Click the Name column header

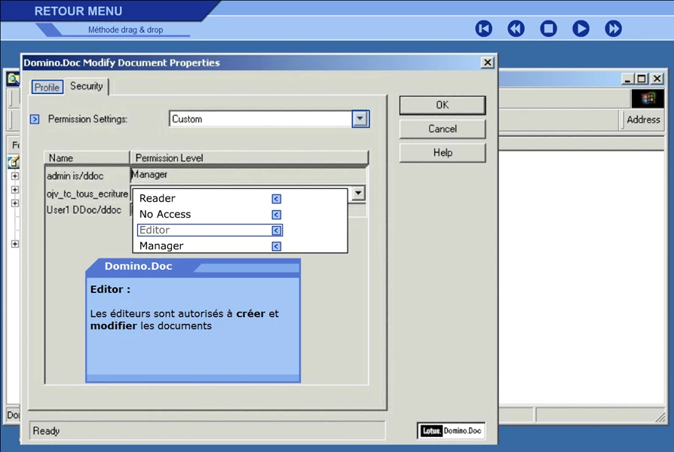[x=87, y=158]
